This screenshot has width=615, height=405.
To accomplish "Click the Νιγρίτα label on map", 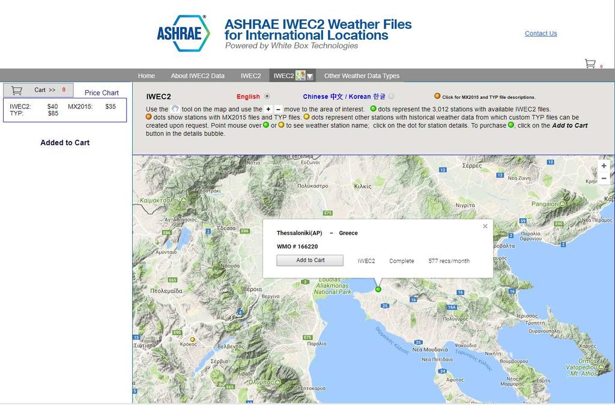I will coord(465,205).
